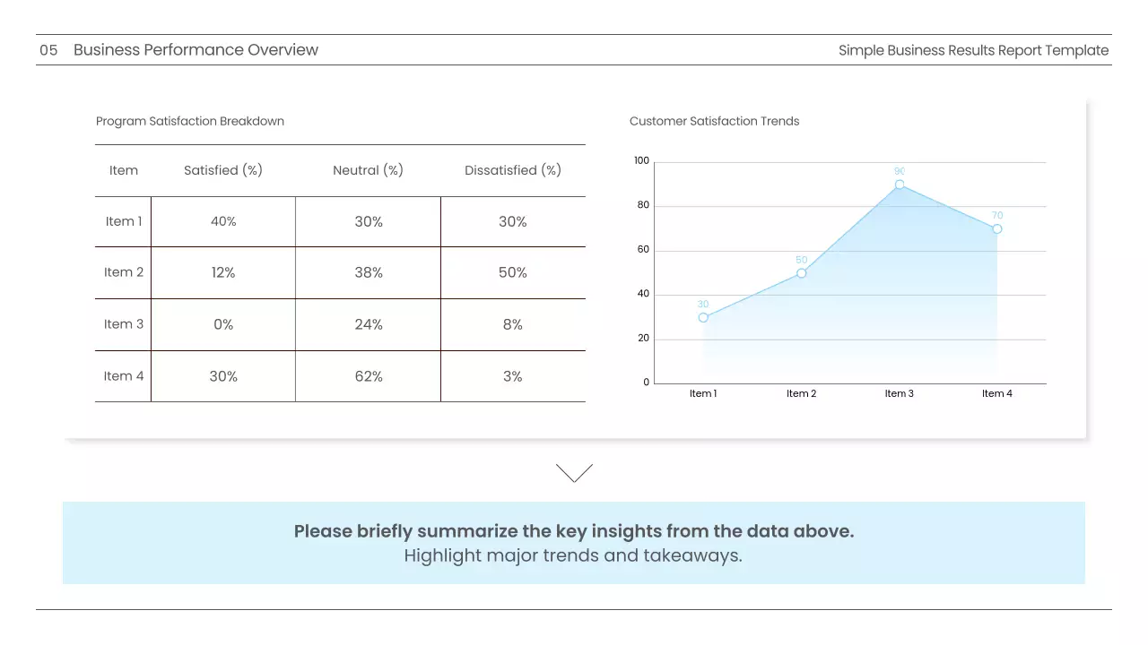
Task: Select the Simple Business Results Report Template text
Action: point(973,50)
